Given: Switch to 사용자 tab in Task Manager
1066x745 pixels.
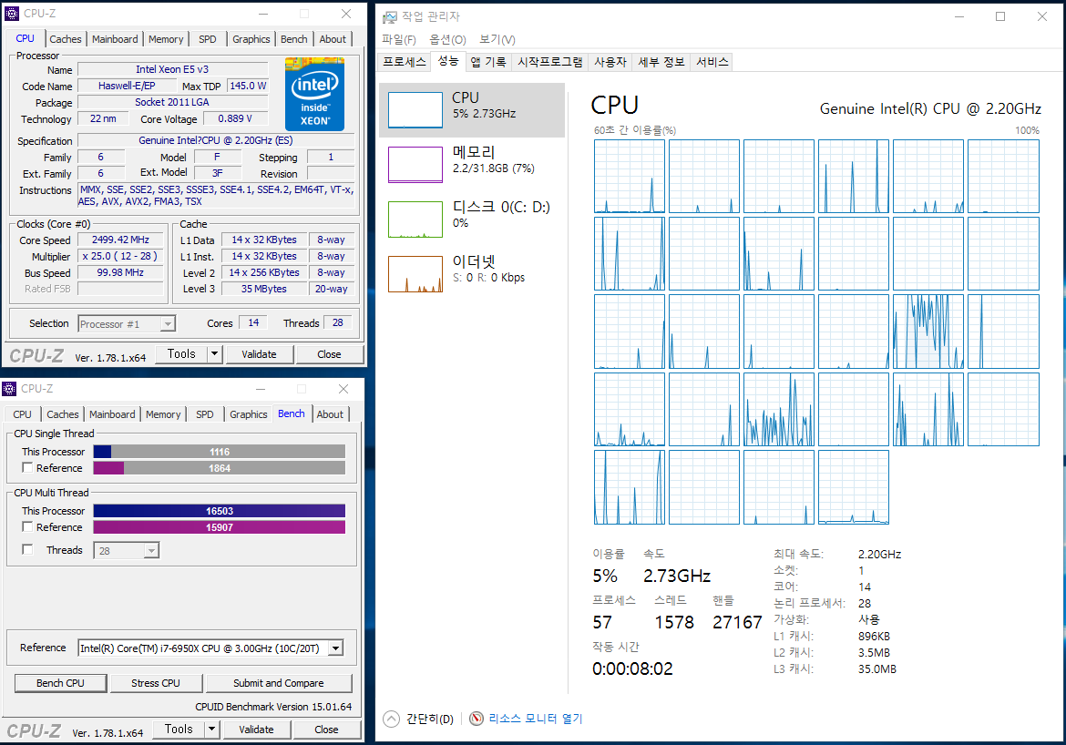Looking at the screenshot, I should [x=610, y=62].
